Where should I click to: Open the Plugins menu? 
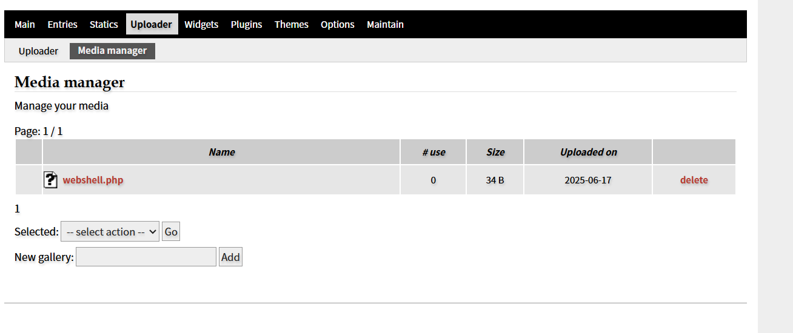246,24
